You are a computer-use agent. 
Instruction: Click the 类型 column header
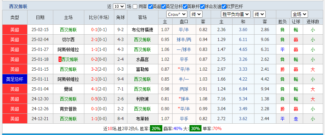[15, 17]
